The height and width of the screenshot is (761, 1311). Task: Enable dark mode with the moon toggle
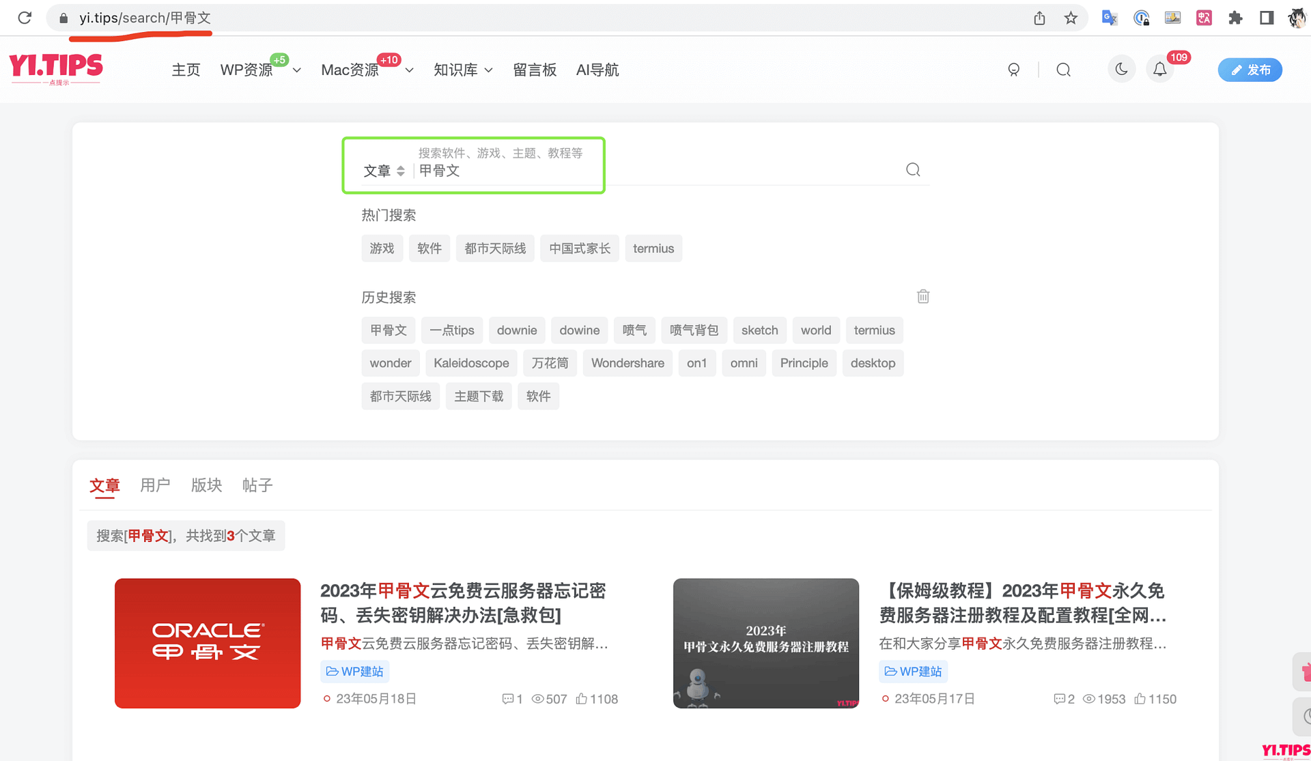pyautogui.click(x=1121, y=69)
